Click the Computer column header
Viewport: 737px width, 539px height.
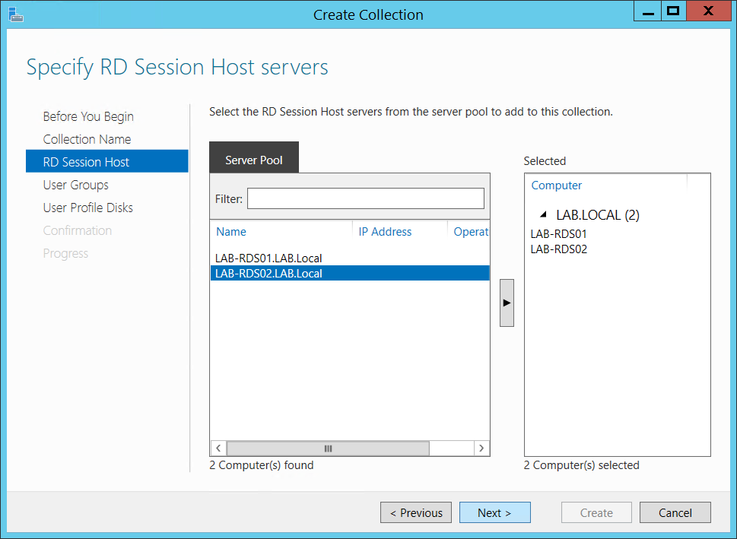pos(557,185)
